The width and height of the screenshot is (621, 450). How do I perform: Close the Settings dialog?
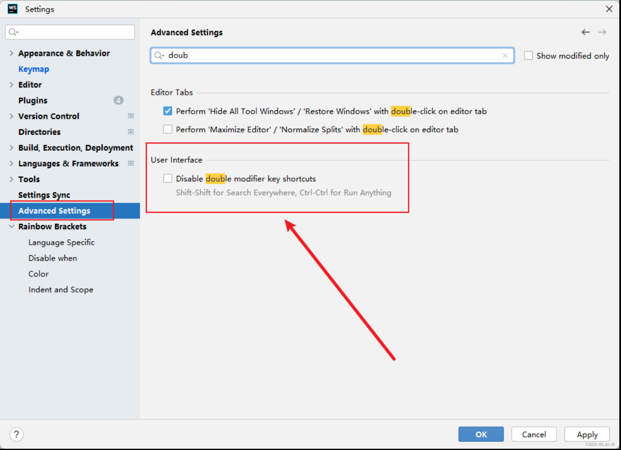coord(609,9)
